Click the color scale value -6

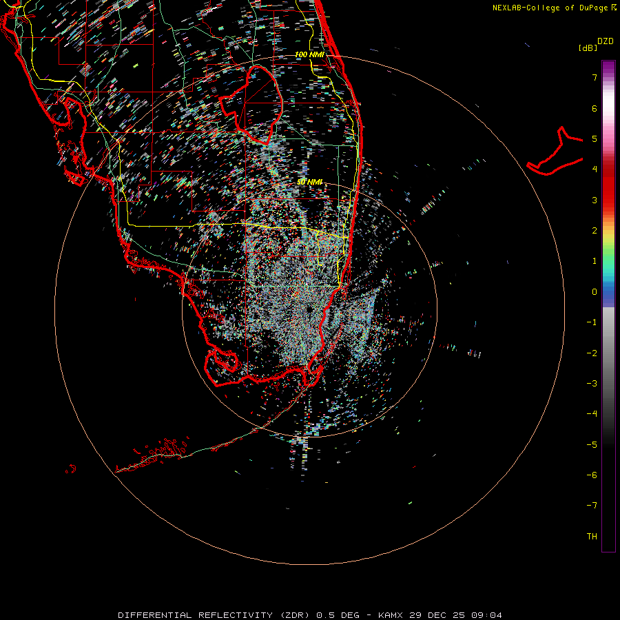tap(592, 475)
